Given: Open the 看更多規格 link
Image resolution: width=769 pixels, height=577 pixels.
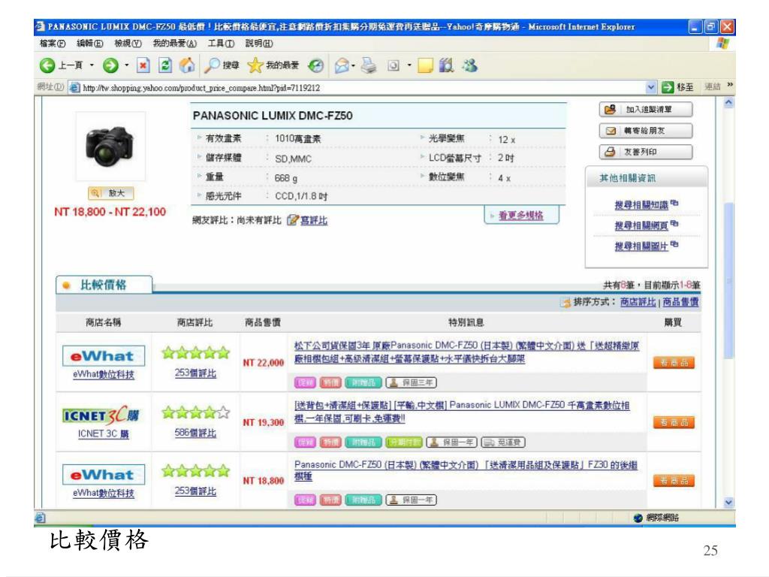Looking at the screenshot, I should [521, 216].
